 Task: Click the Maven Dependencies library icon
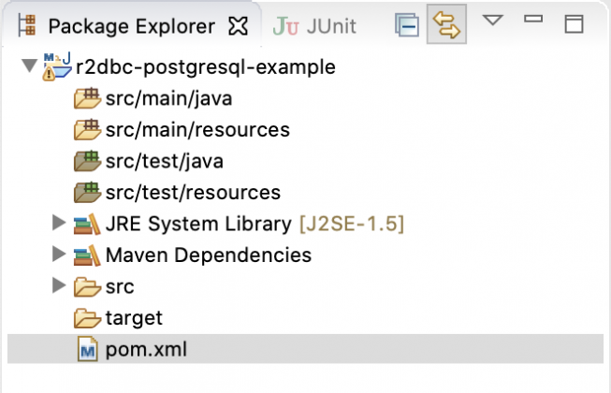[x=87, y=255]
